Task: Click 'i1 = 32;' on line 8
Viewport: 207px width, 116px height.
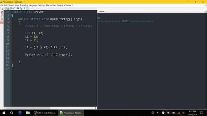Action: [32, 37]
